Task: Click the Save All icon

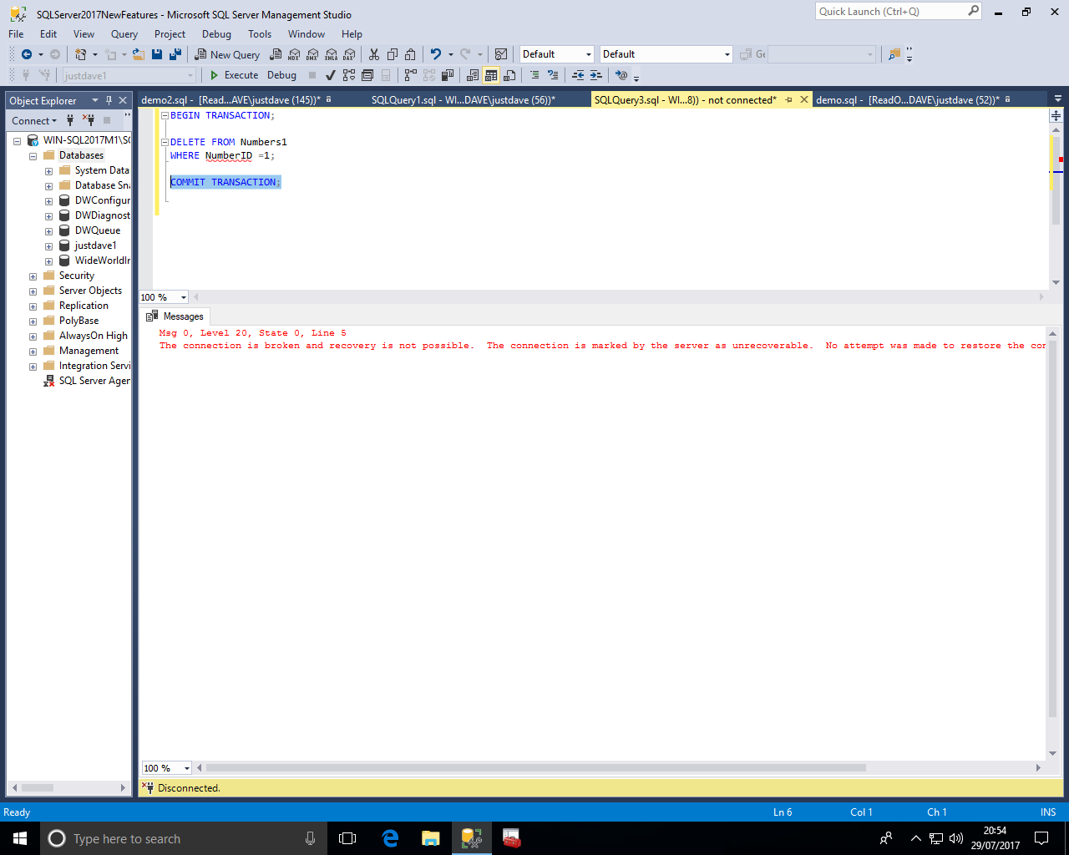Action: pos(175,54)
